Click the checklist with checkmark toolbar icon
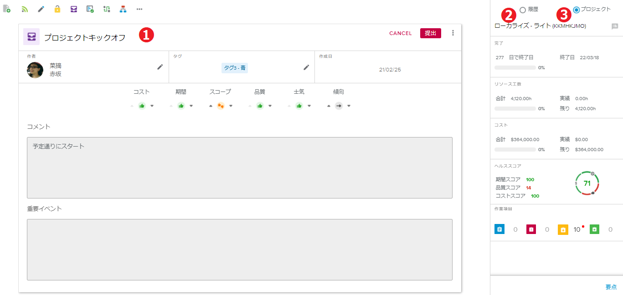The width and height of the screenshot is (623, 295). 90,9
